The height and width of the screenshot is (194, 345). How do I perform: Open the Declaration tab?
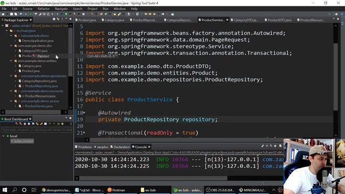pyautogui.click(x=120, y=147)
